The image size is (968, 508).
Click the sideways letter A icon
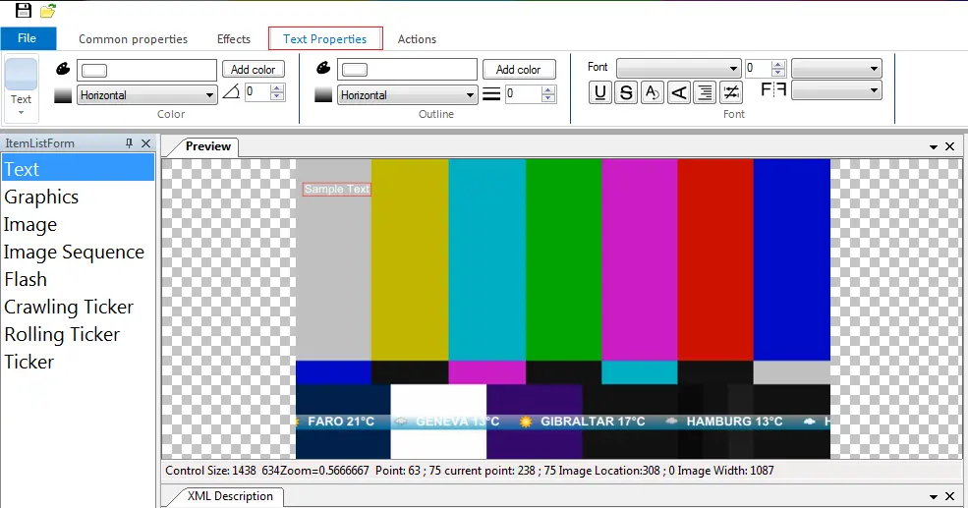coord(678,93)
